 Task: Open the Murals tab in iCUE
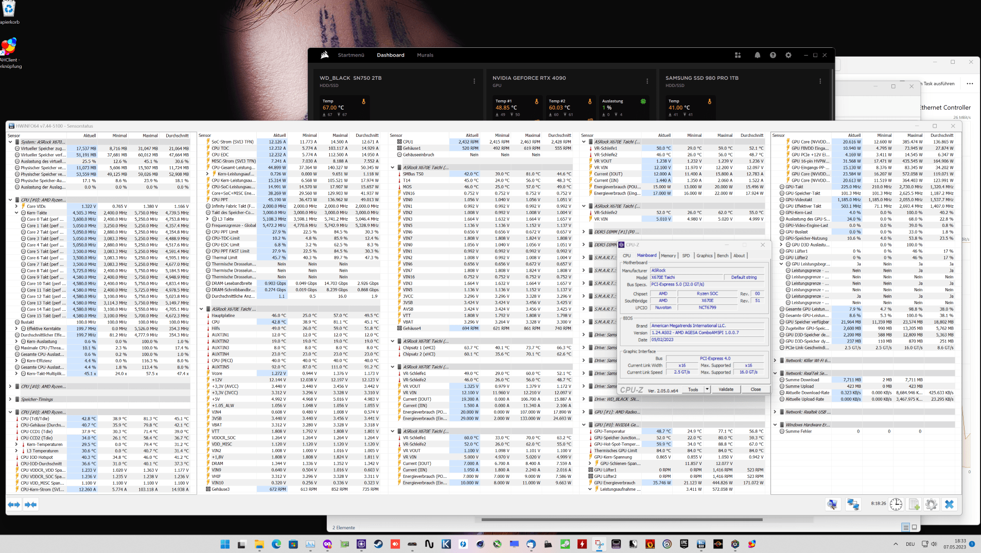(425, 55)
